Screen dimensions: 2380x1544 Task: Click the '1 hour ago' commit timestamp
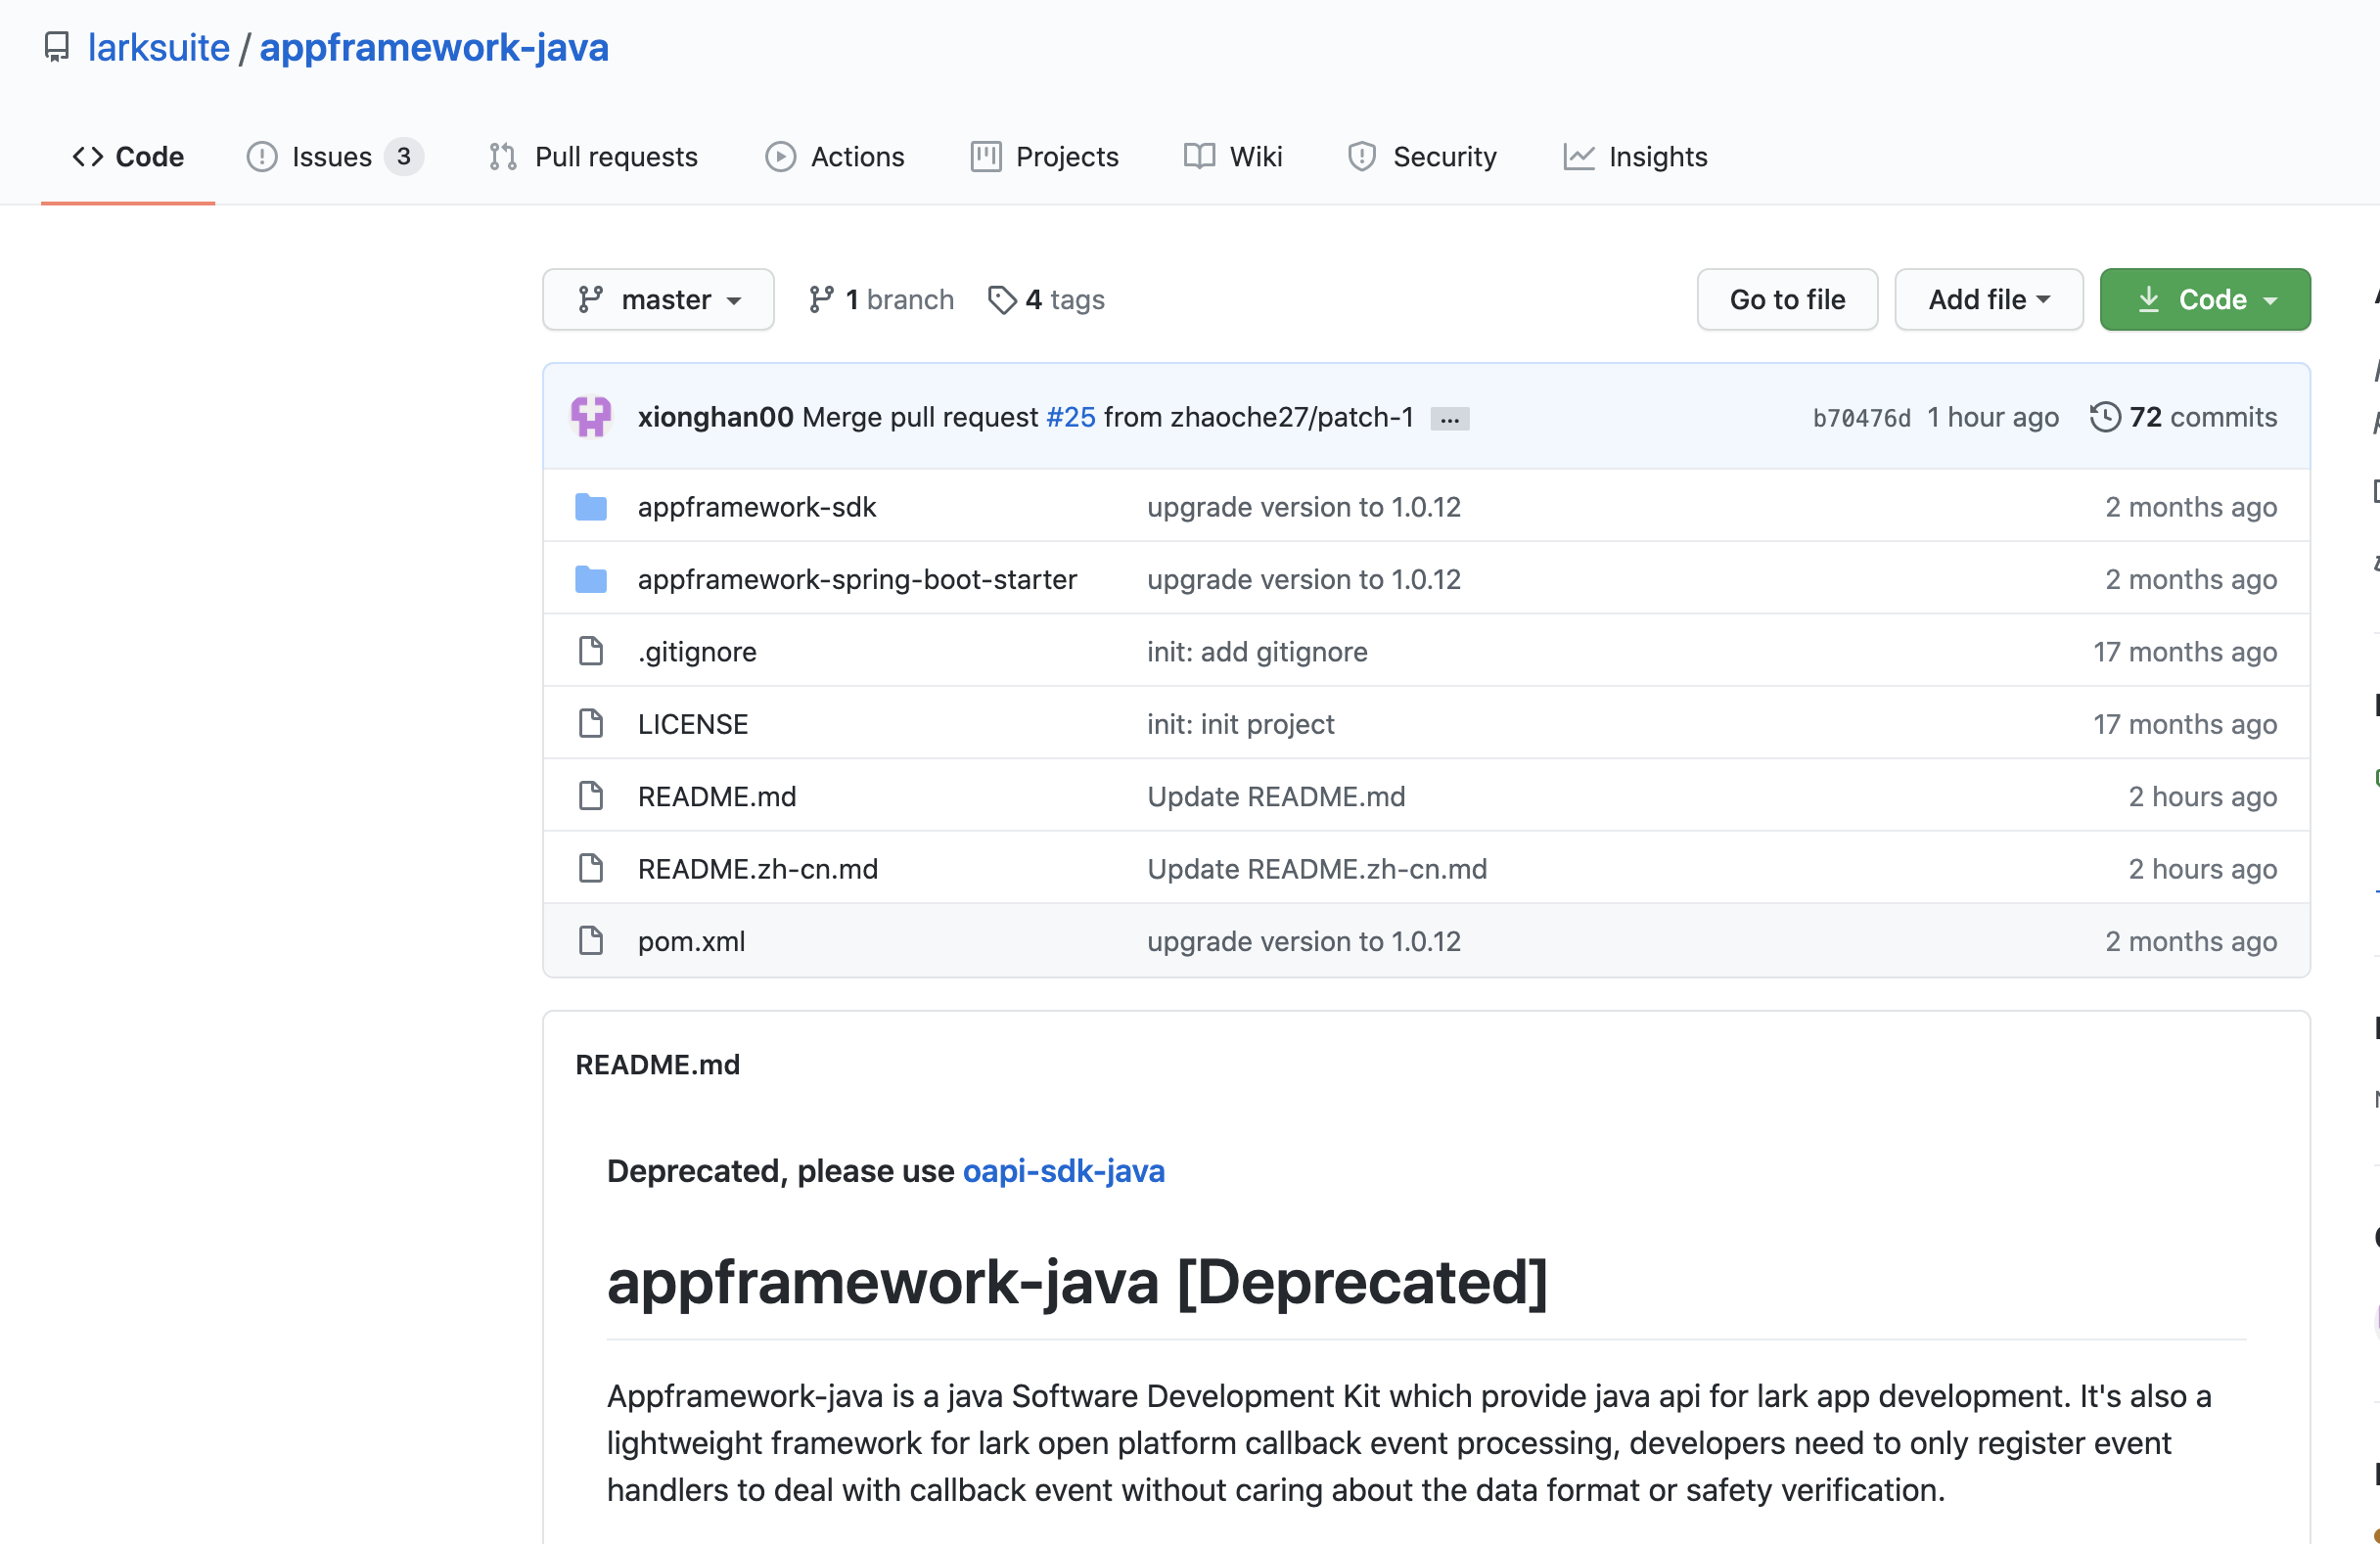point(1992,417)
